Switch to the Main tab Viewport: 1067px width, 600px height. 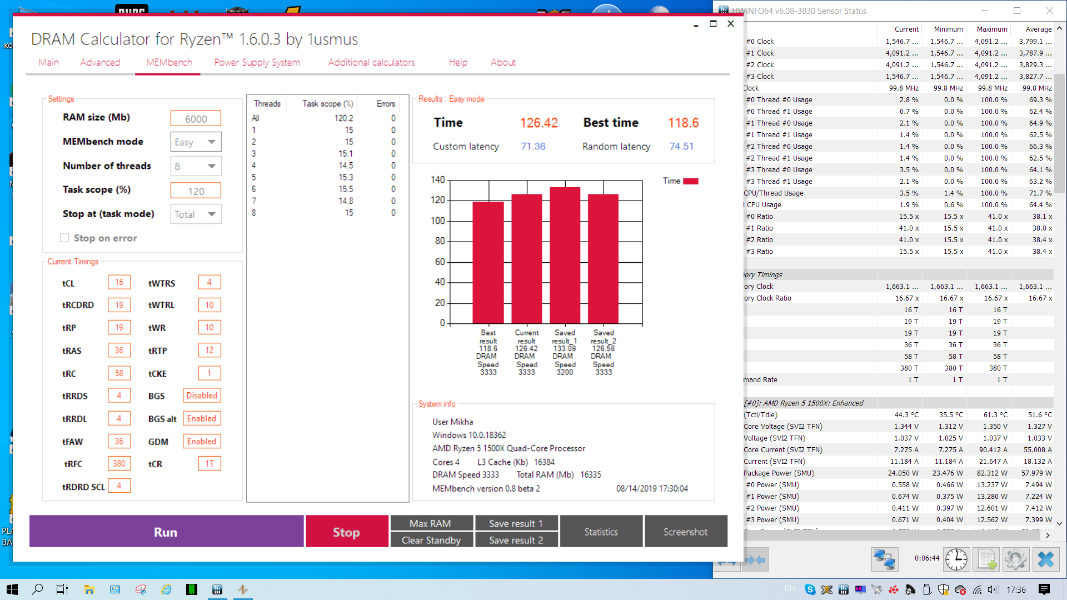48,62
